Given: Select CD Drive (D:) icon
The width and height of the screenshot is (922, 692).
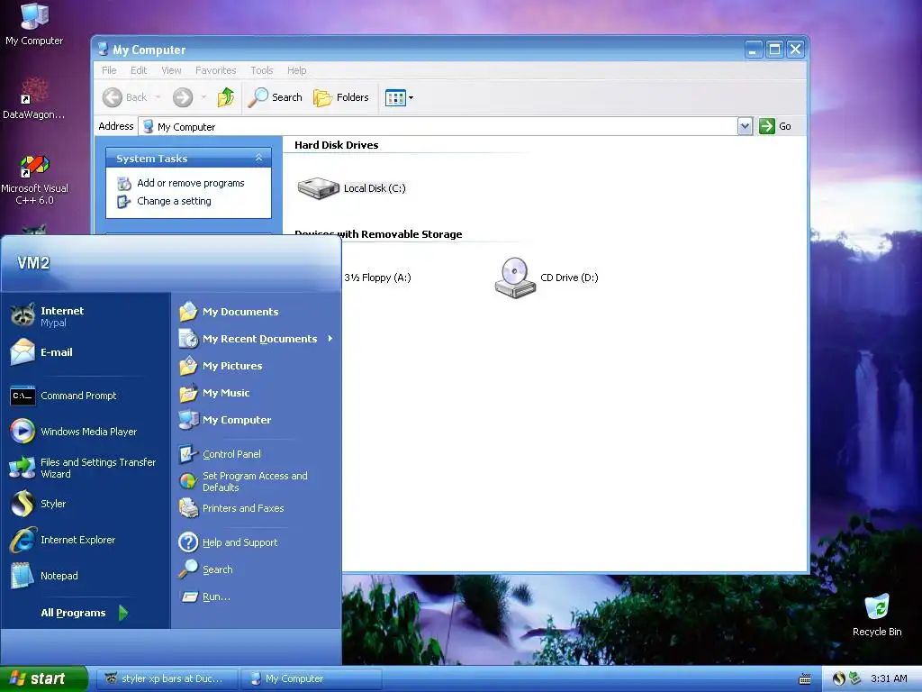Looking at the screenshot, I should [547, 278].
